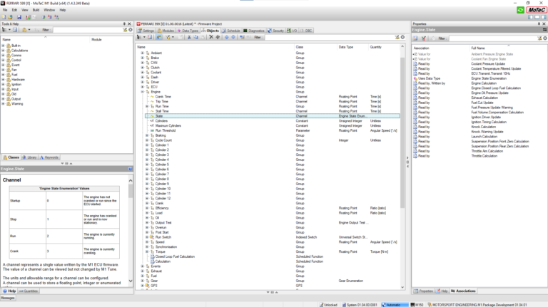Expand Cylinder 1 group
This screenshot has height=307, width=548.
click(x=147, y=145)
